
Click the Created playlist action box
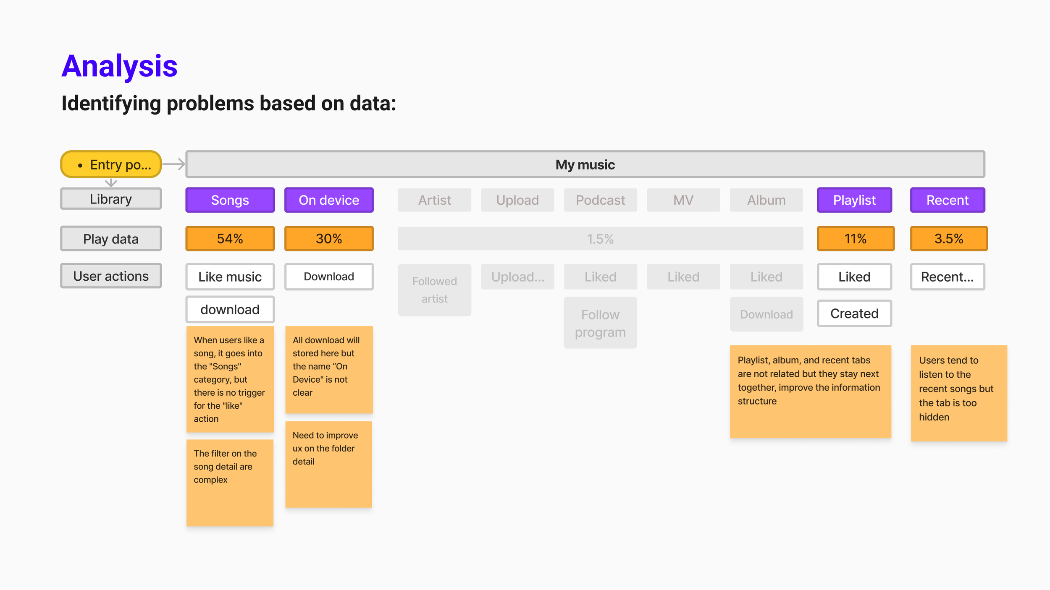[x=854, y=313]
